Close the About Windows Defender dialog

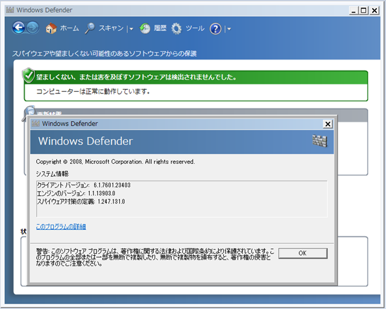[x=327, y=124]
